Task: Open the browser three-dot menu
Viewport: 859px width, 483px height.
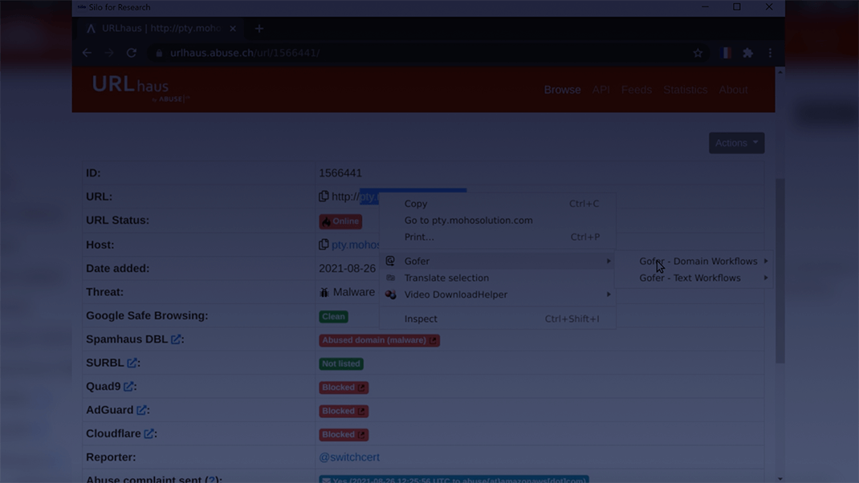Action: point(770,53)
